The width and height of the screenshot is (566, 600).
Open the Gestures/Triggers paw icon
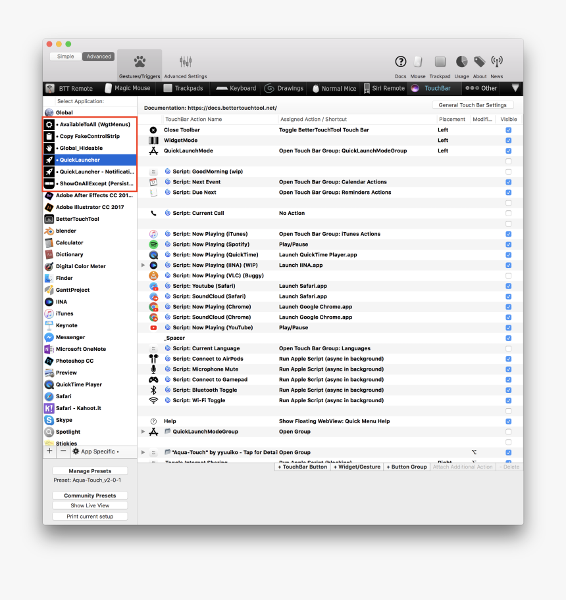140,62
